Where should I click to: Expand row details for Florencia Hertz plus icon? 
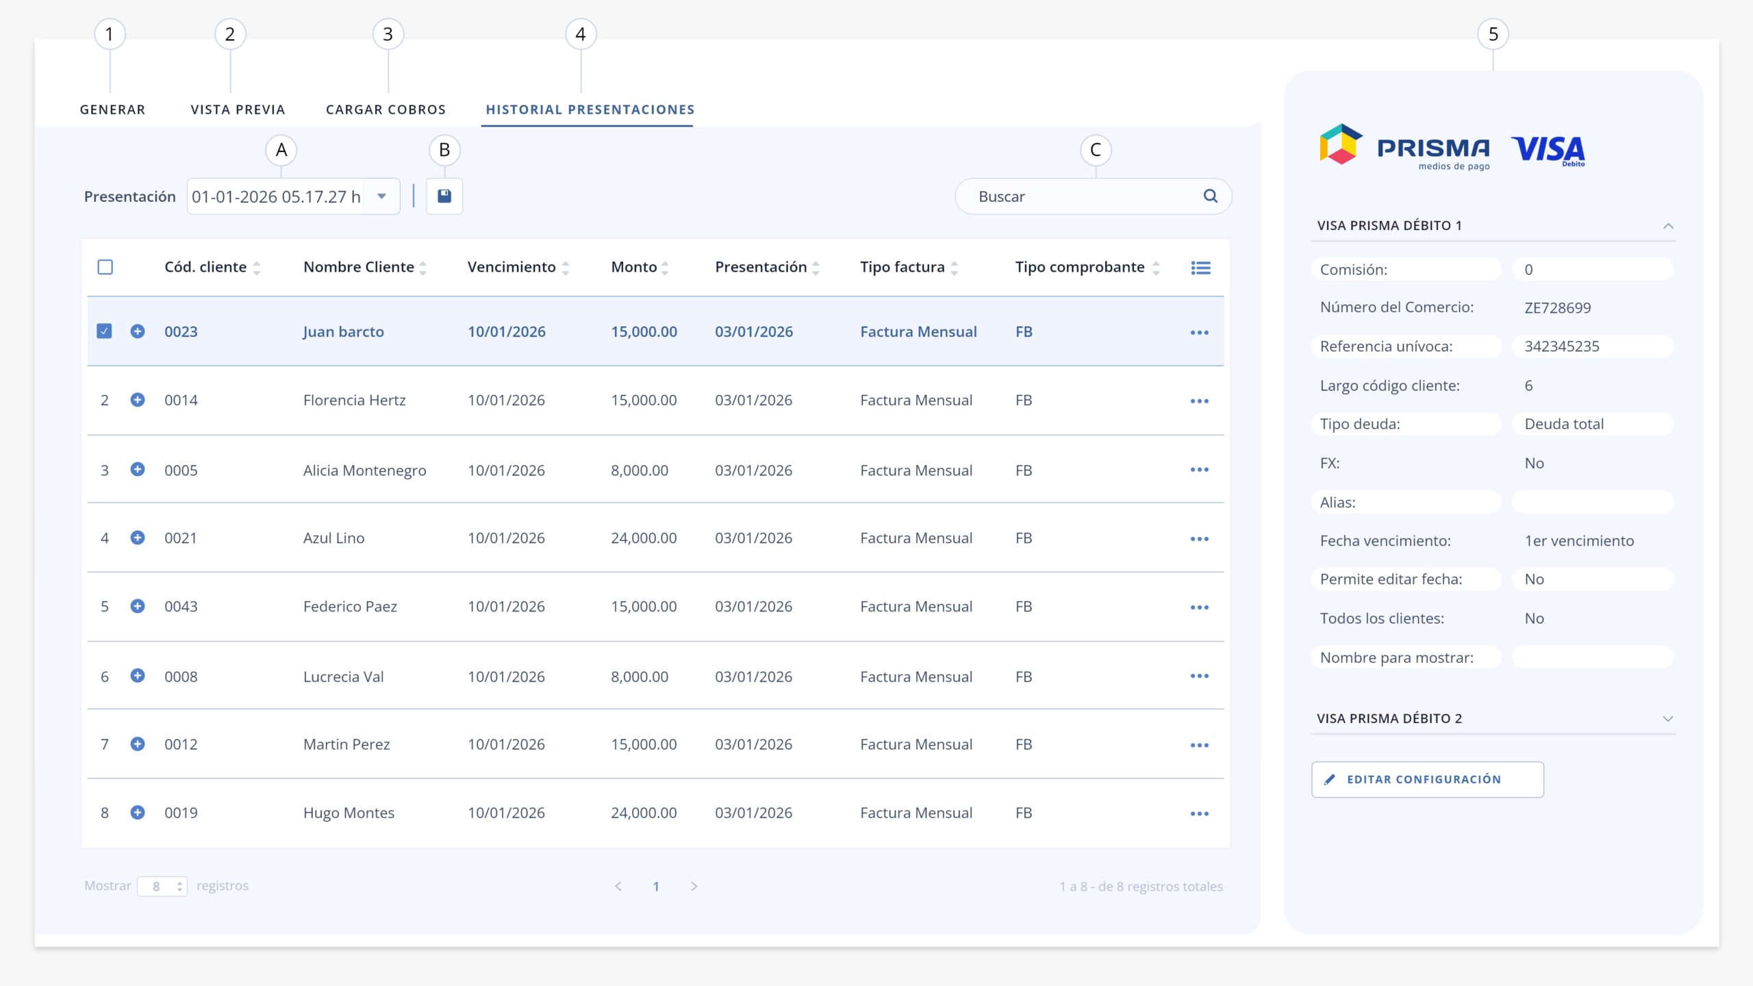coord(138,400)
